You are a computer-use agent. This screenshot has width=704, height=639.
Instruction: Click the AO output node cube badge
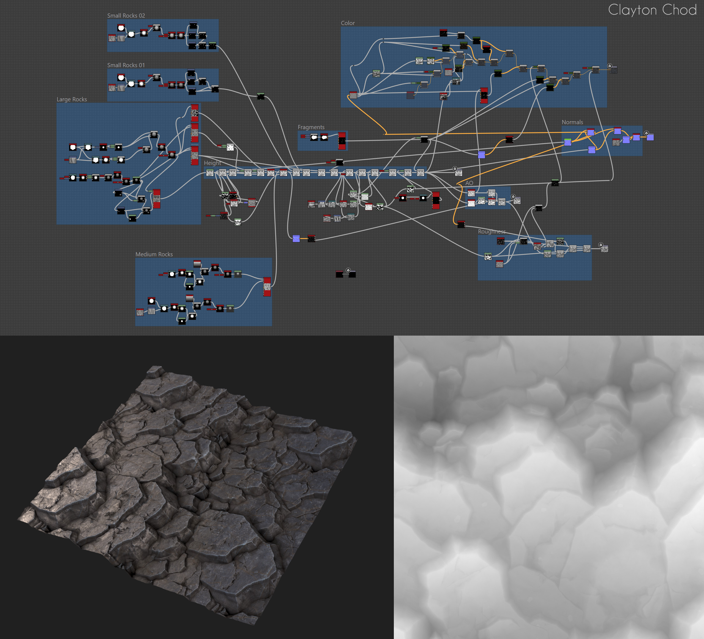pyautogui.click(x=513, y=197)
